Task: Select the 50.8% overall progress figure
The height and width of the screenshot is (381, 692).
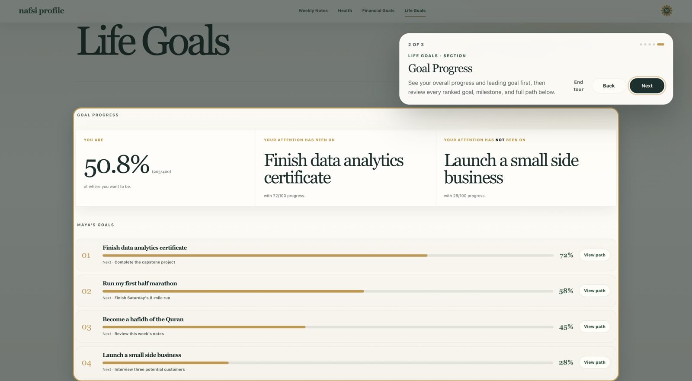Action: tap(117, 165)
